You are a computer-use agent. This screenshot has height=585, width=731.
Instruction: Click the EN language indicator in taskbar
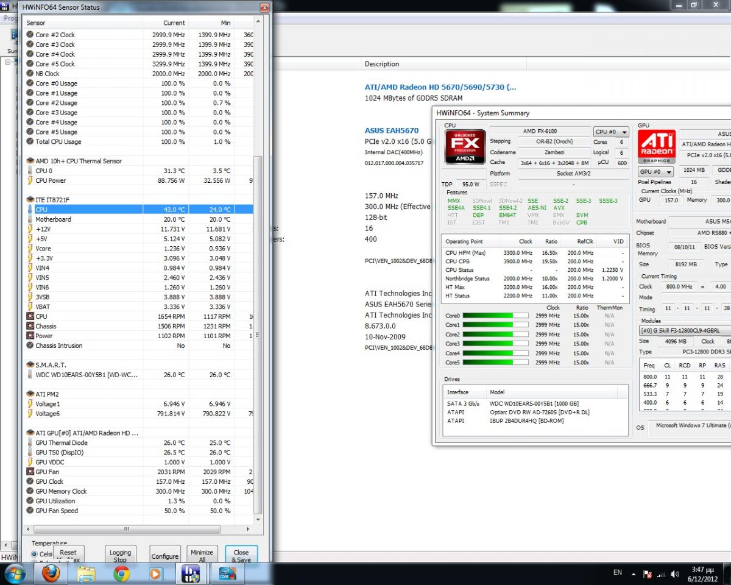(x=618, y=573)
